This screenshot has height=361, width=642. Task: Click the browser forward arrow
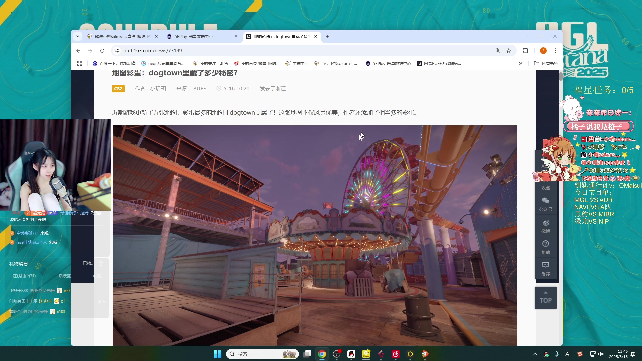click(x=90, y=51)
